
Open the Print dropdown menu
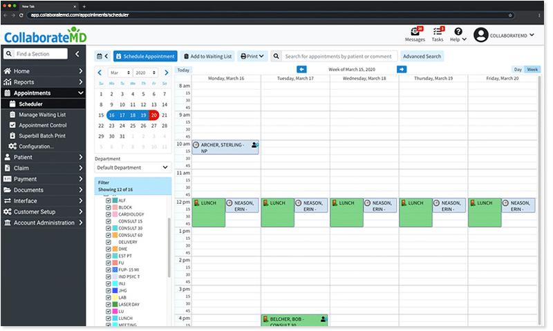click(252, 56)
